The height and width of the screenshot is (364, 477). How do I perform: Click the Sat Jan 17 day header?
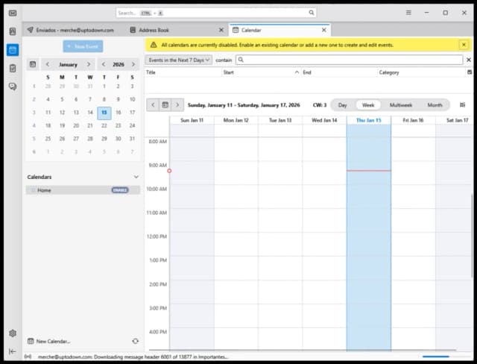coord(455,120)
